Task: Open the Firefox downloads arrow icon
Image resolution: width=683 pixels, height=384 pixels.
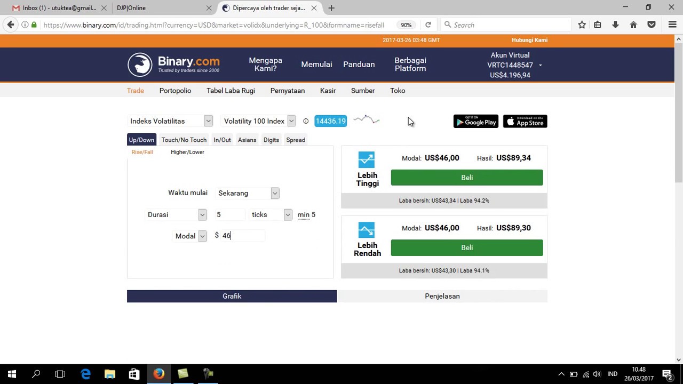Action: [615, 25]
